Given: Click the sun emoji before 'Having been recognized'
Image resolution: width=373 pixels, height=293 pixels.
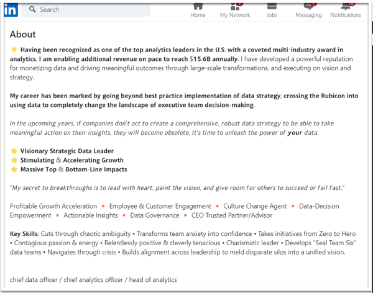Looking at the screenshot, I should (x=14, y=50).
